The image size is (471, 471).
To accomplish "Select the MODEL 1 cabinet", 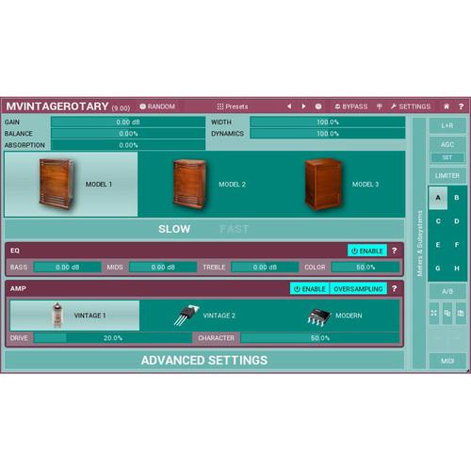I will tap(71, 185).
